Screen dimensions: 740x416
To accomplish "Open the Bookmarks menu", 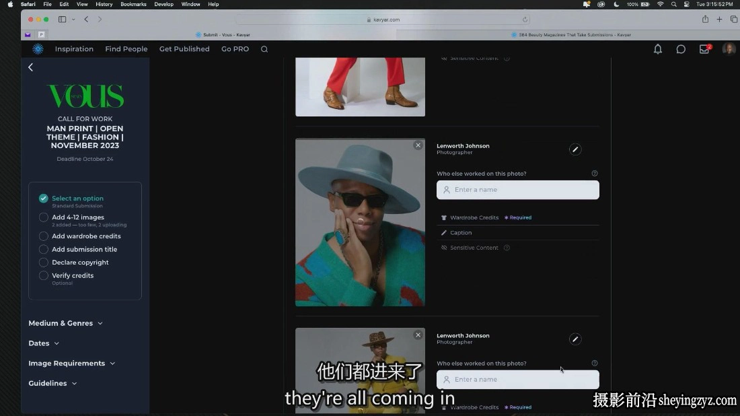I will pos(133,4).
